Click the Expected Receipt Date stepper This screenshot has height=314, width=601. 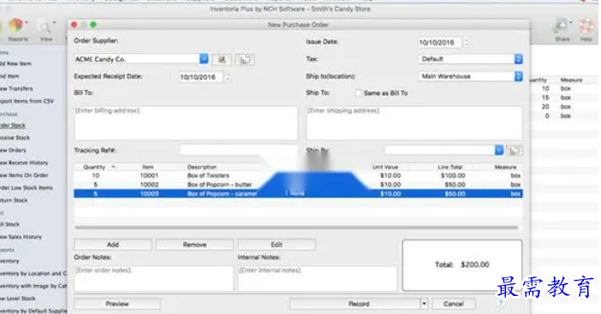coord(228,77)
